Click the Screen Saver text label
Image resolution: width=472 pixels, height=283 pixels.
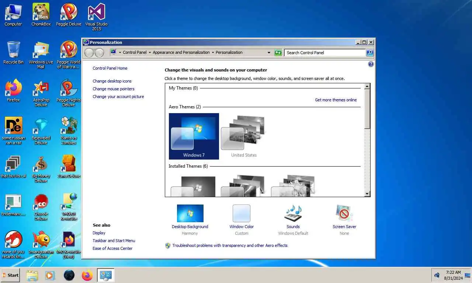[x=344, y=227]
